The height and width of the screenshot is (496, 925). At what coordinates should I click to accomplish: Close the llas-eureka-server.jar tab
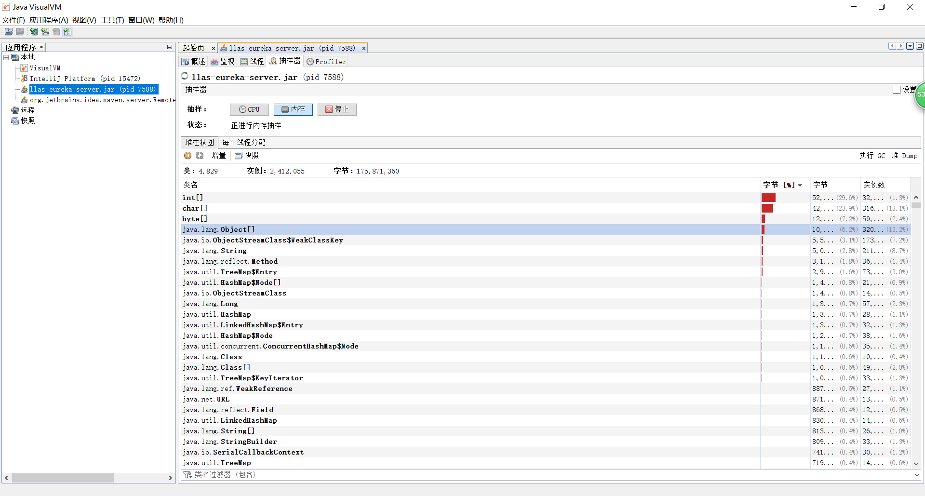pos(364,48)
